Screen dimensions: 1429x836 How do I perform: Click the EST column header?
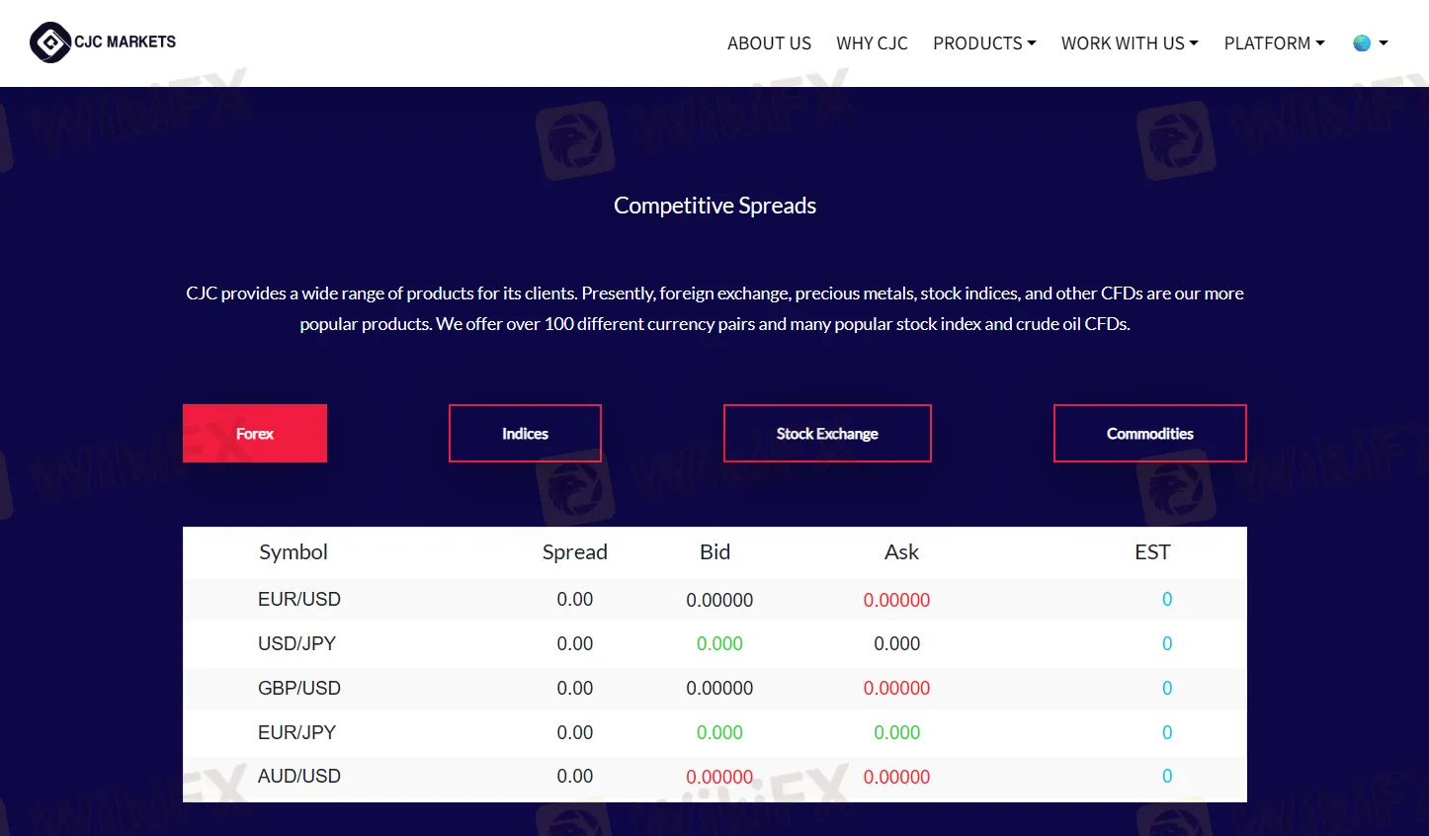click(x=1152, y=552)
